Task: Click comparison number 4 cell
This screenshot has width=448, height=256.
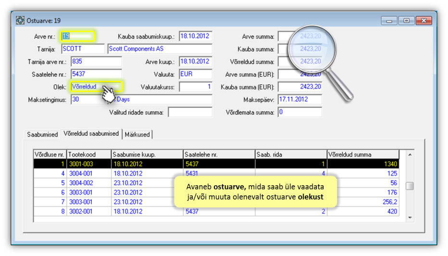Action: (50, 173)
